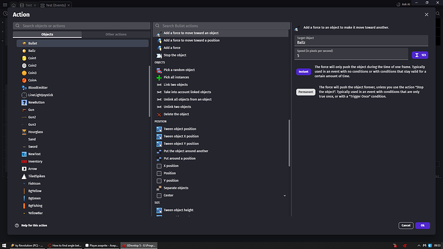Select the Arrow object icon

[x=24, y=169]
